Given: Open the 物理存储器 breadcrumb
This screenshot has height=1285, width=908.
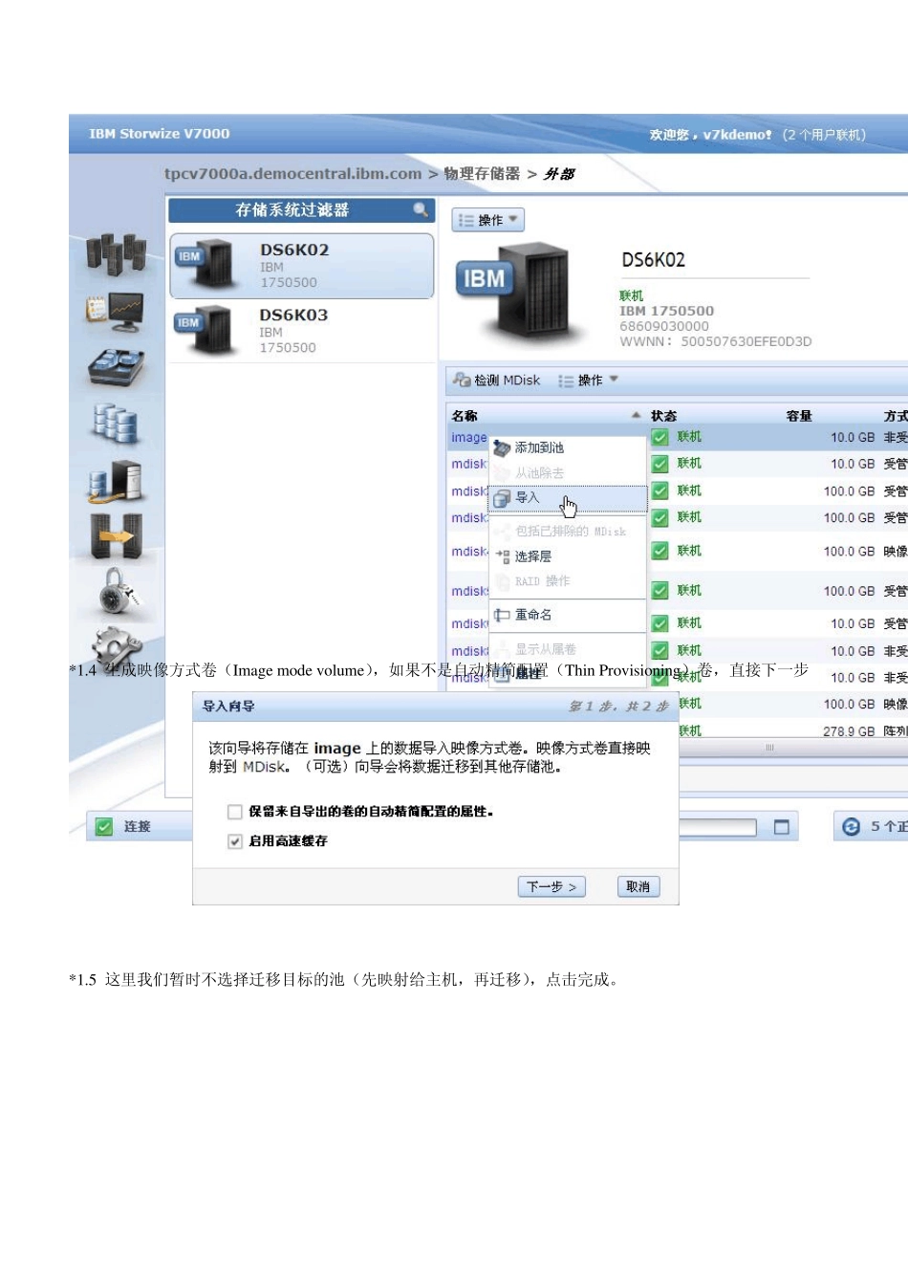Looking at the screenshot, I should pos(482,174).
